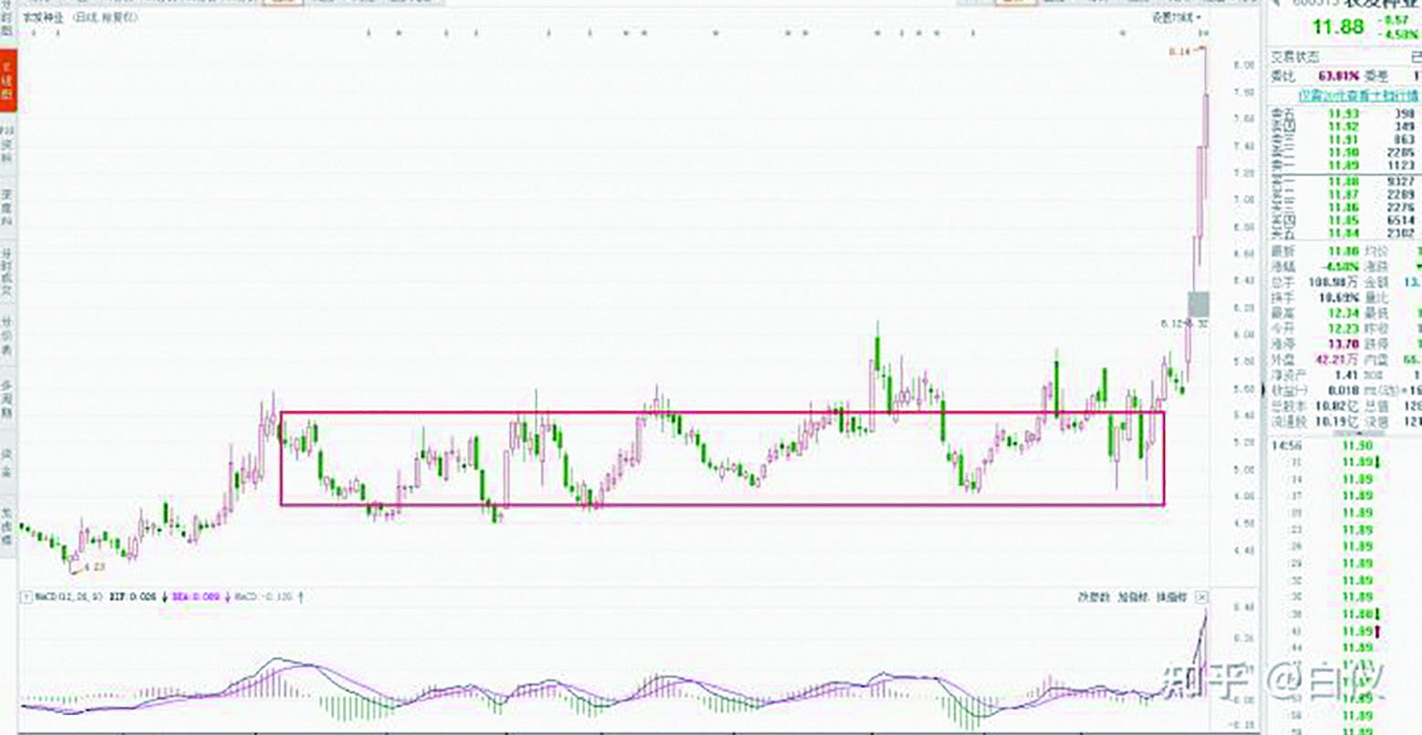Select the 深度F9 sidebar item
1422x735 pixels.
click(x=8, y=209)
